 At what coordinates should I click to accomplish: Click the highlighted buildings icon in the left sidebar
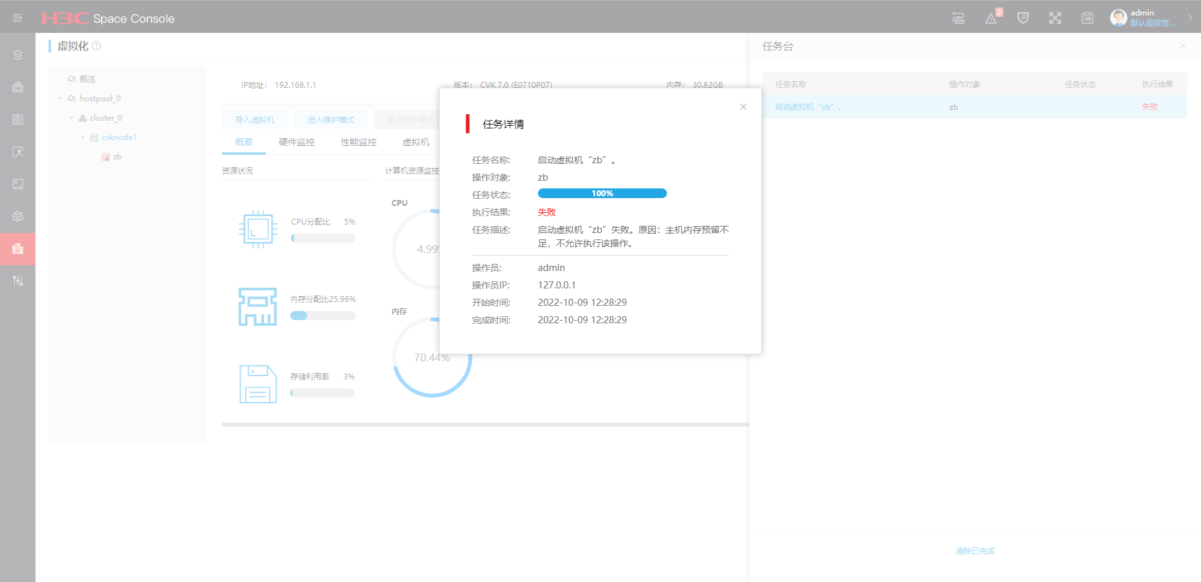[x=18, y=248]
